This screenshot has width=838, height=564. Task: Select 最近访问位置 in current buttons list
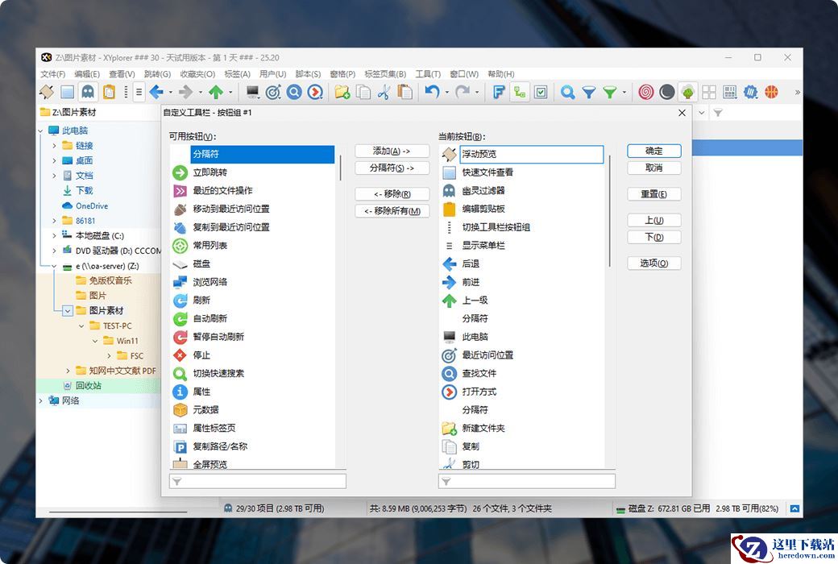(487, 355)
